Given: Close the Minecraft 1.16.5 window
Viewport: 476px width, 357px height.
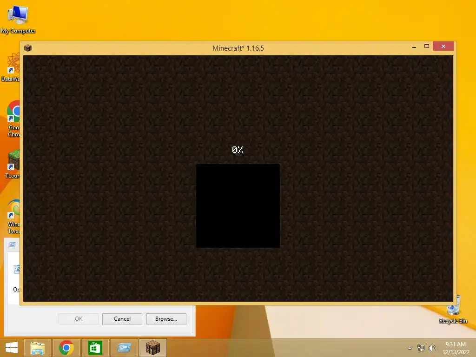Looking at the screenshot, I should [x=443, y=46].
